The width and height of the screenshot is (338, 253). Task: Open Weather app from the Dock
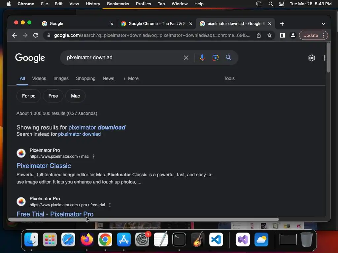click(261, 239)
